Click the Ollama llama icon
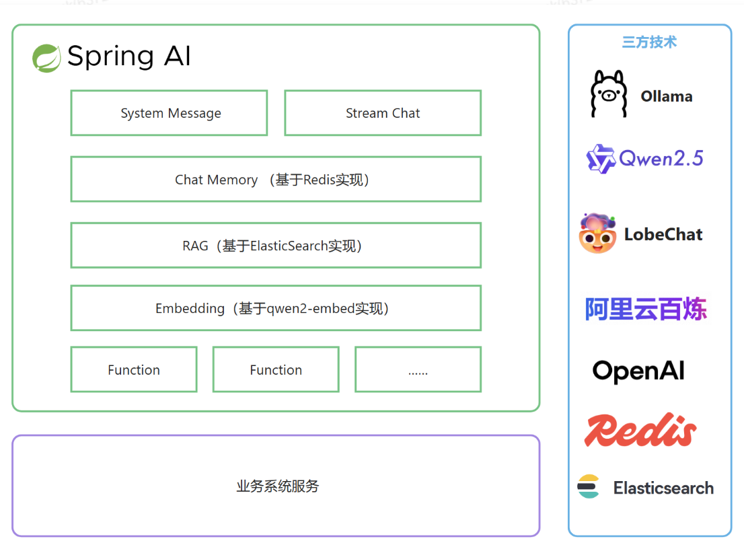The width and height of the screenshot is (744, 545). pyautogui.click(x=609, y=94)
